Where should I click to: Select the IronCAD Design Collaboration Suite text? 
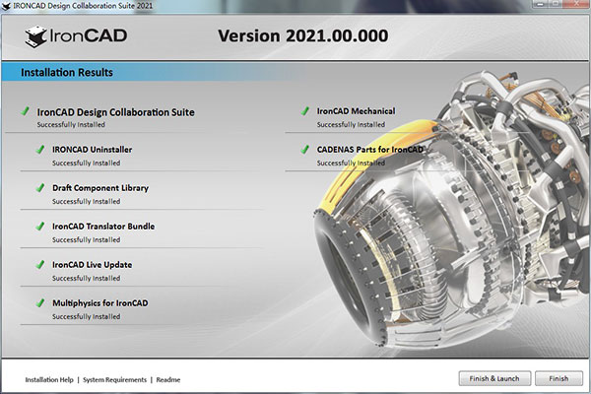(115, 112)
